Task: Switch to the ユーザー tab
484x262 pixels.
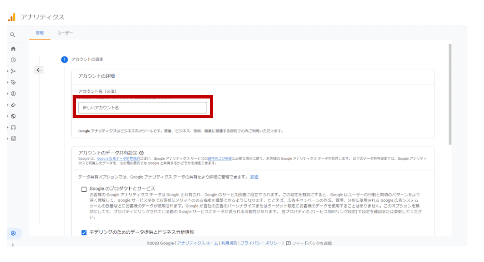Action: pos(65,33)
